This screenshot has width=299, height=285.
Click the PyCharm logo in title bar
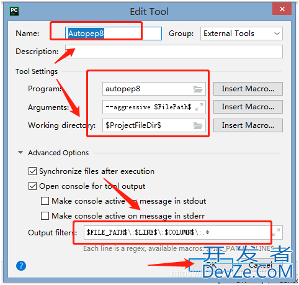(x=14, y=11)
